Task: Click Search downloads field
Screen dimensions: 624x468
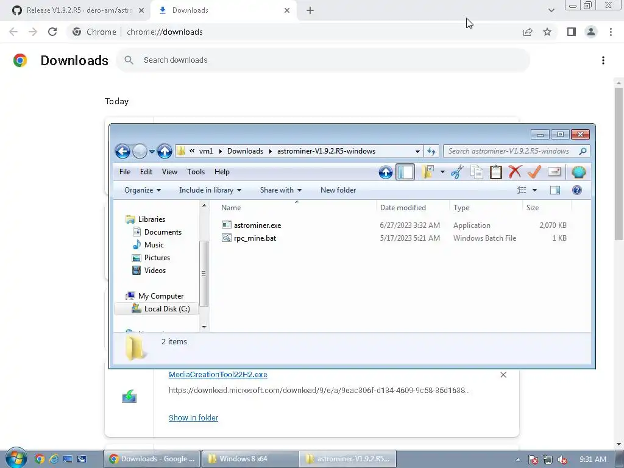Action: click(x=323, y=60)
